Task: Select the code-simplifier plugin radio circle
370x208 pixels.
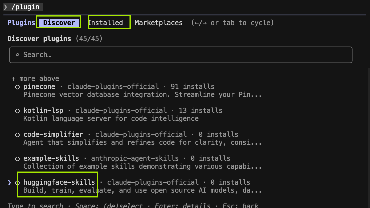Action: [x=17, y=135]
